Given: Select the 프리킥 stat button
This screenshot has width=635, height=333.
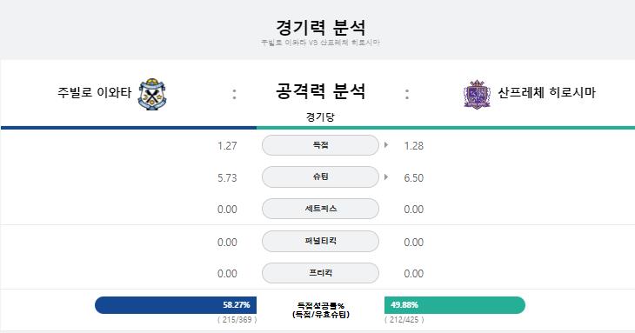Looking at the screenshot, I should (x=320, y=273).
